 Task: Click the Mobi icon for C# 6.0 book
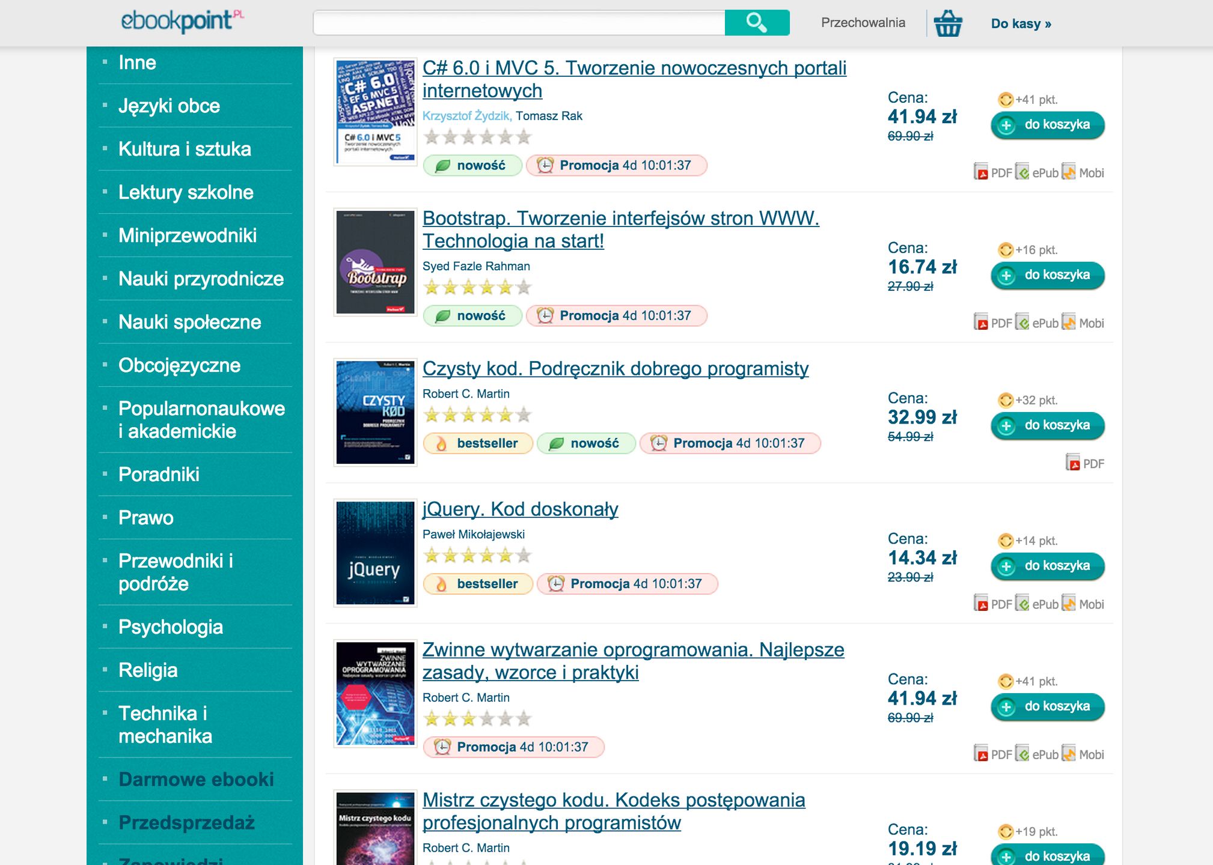1069,172
